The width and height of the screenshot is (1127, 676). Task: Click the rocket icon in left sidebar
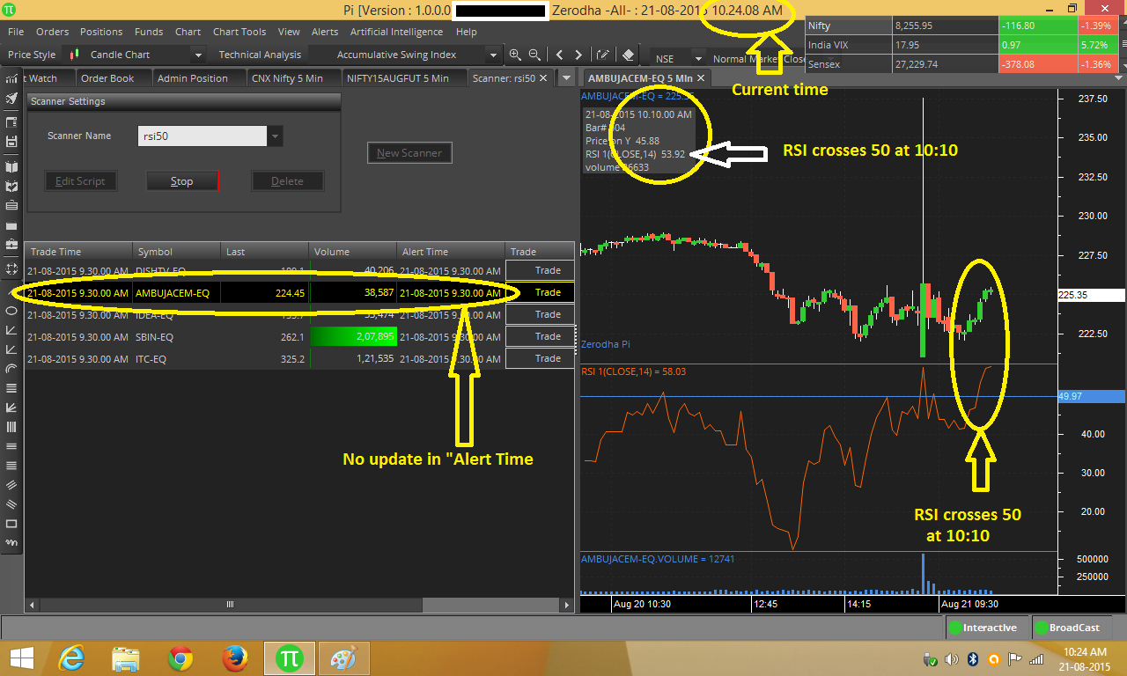(x=11, y=99)
